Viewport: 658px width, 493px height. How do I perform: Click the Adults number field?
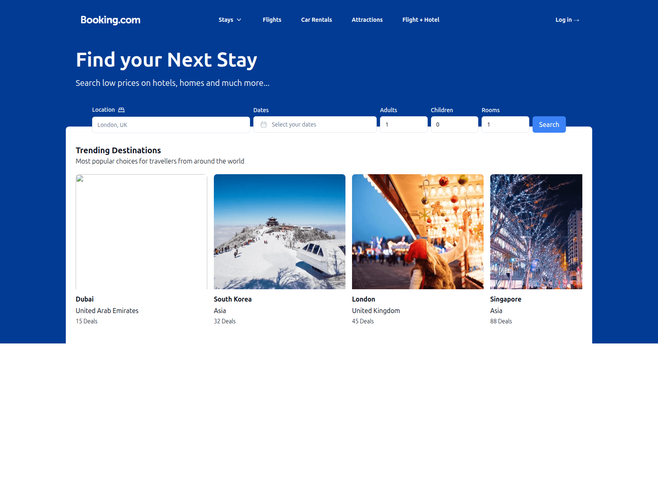(404, 124)
